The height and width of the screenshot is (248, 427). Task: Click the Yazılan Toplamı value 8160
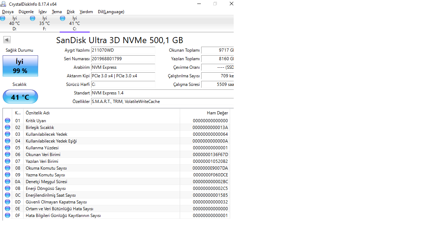tap(218, 59)
